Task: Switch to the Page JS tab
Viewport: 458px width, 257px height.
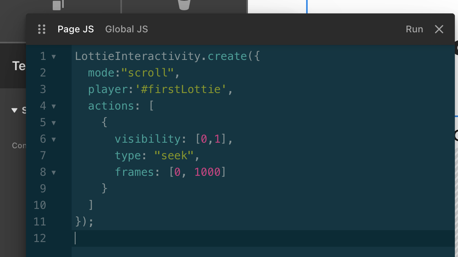Action: point(76,29)
